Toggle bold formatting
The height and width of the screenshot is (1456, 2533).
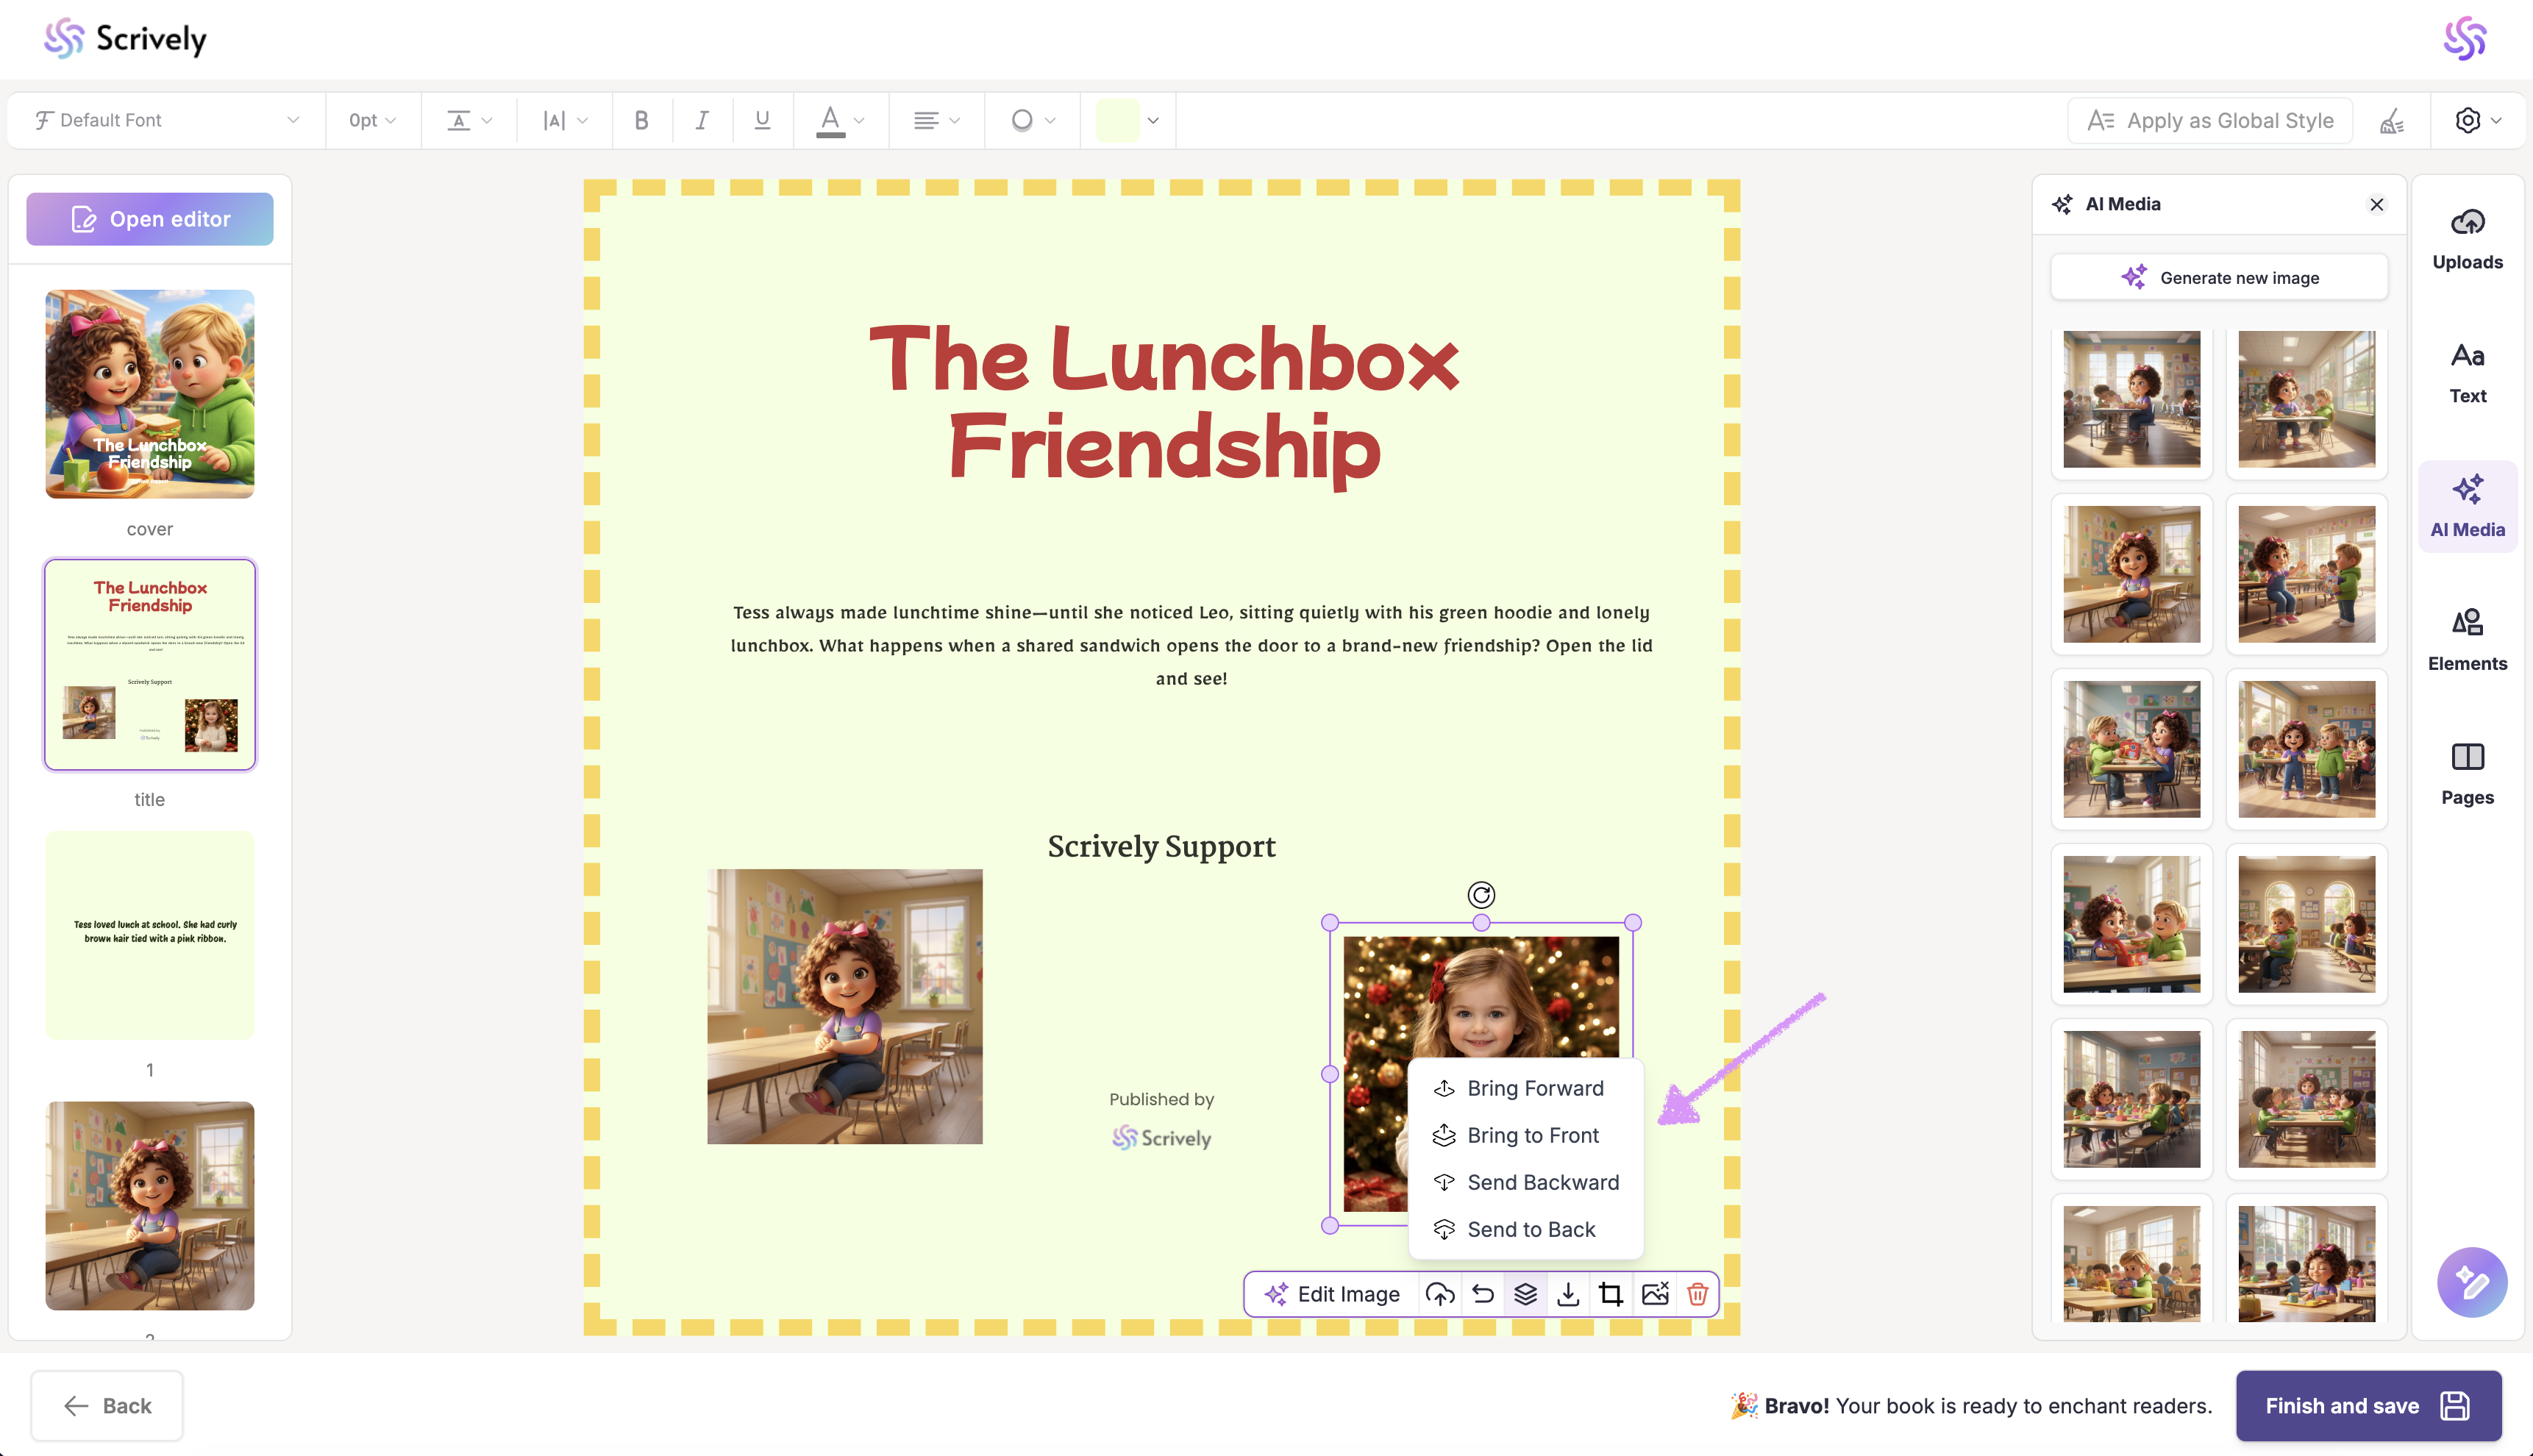pos(642,120)
